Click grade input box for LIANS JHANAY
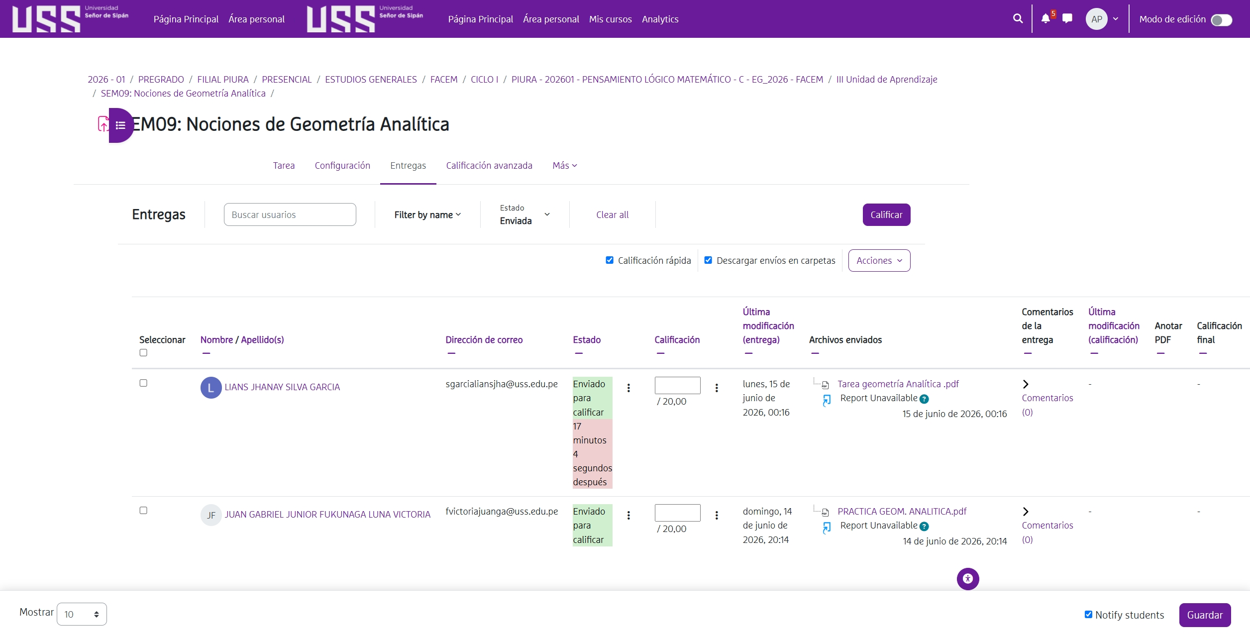The width and height of the screenshot is (1250, 640). click(x=677, y=386)
